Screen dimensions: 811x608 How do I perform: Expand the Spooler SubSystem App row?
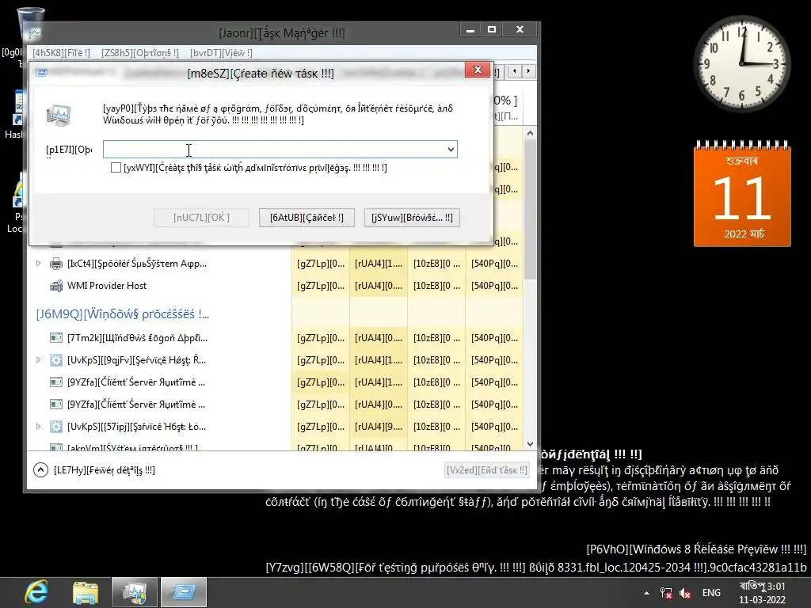[x=38, y=263]
